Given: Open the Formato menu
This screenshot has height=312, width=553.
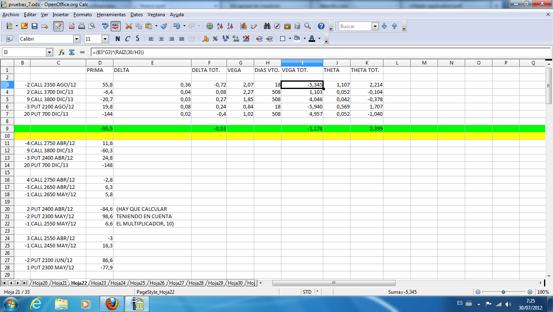Looking at the screenshot, I should [x=83, y=14].
